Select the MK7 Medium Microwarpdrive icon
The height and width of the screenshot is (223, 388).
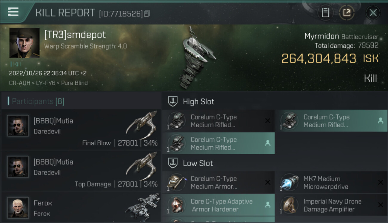(290, 182)
